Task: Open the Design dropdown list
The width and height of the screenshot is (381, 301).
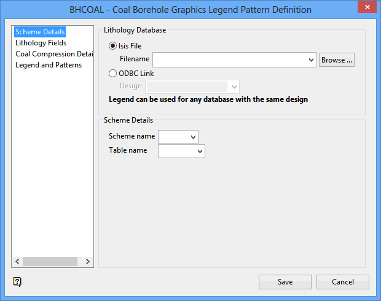Action: click(234, 87)
